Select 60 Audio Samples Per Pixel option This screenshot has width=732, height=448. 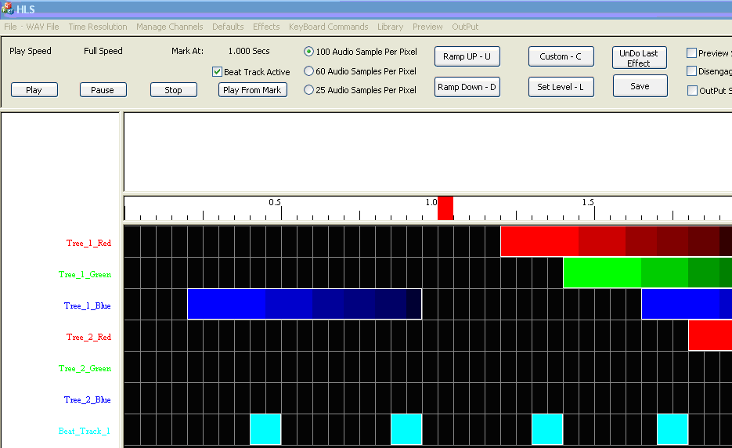pos(308,71)
